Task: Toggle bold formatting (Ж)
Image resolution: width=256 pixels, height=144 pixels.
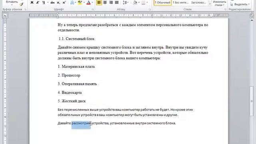Action: pos(32,2)
